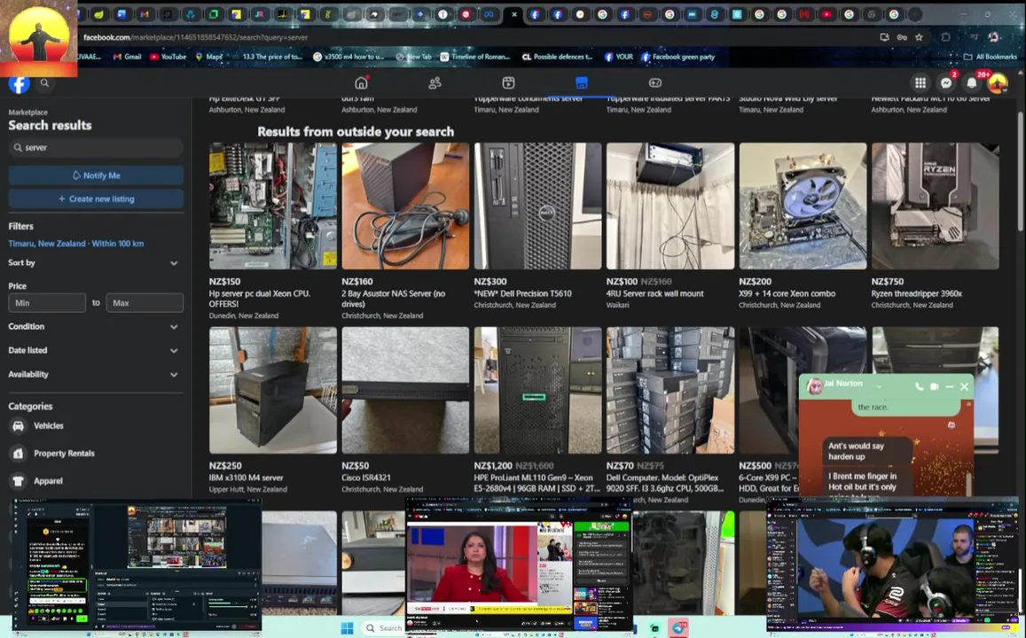Close the active Facebook browser tab

pos(514,14)
